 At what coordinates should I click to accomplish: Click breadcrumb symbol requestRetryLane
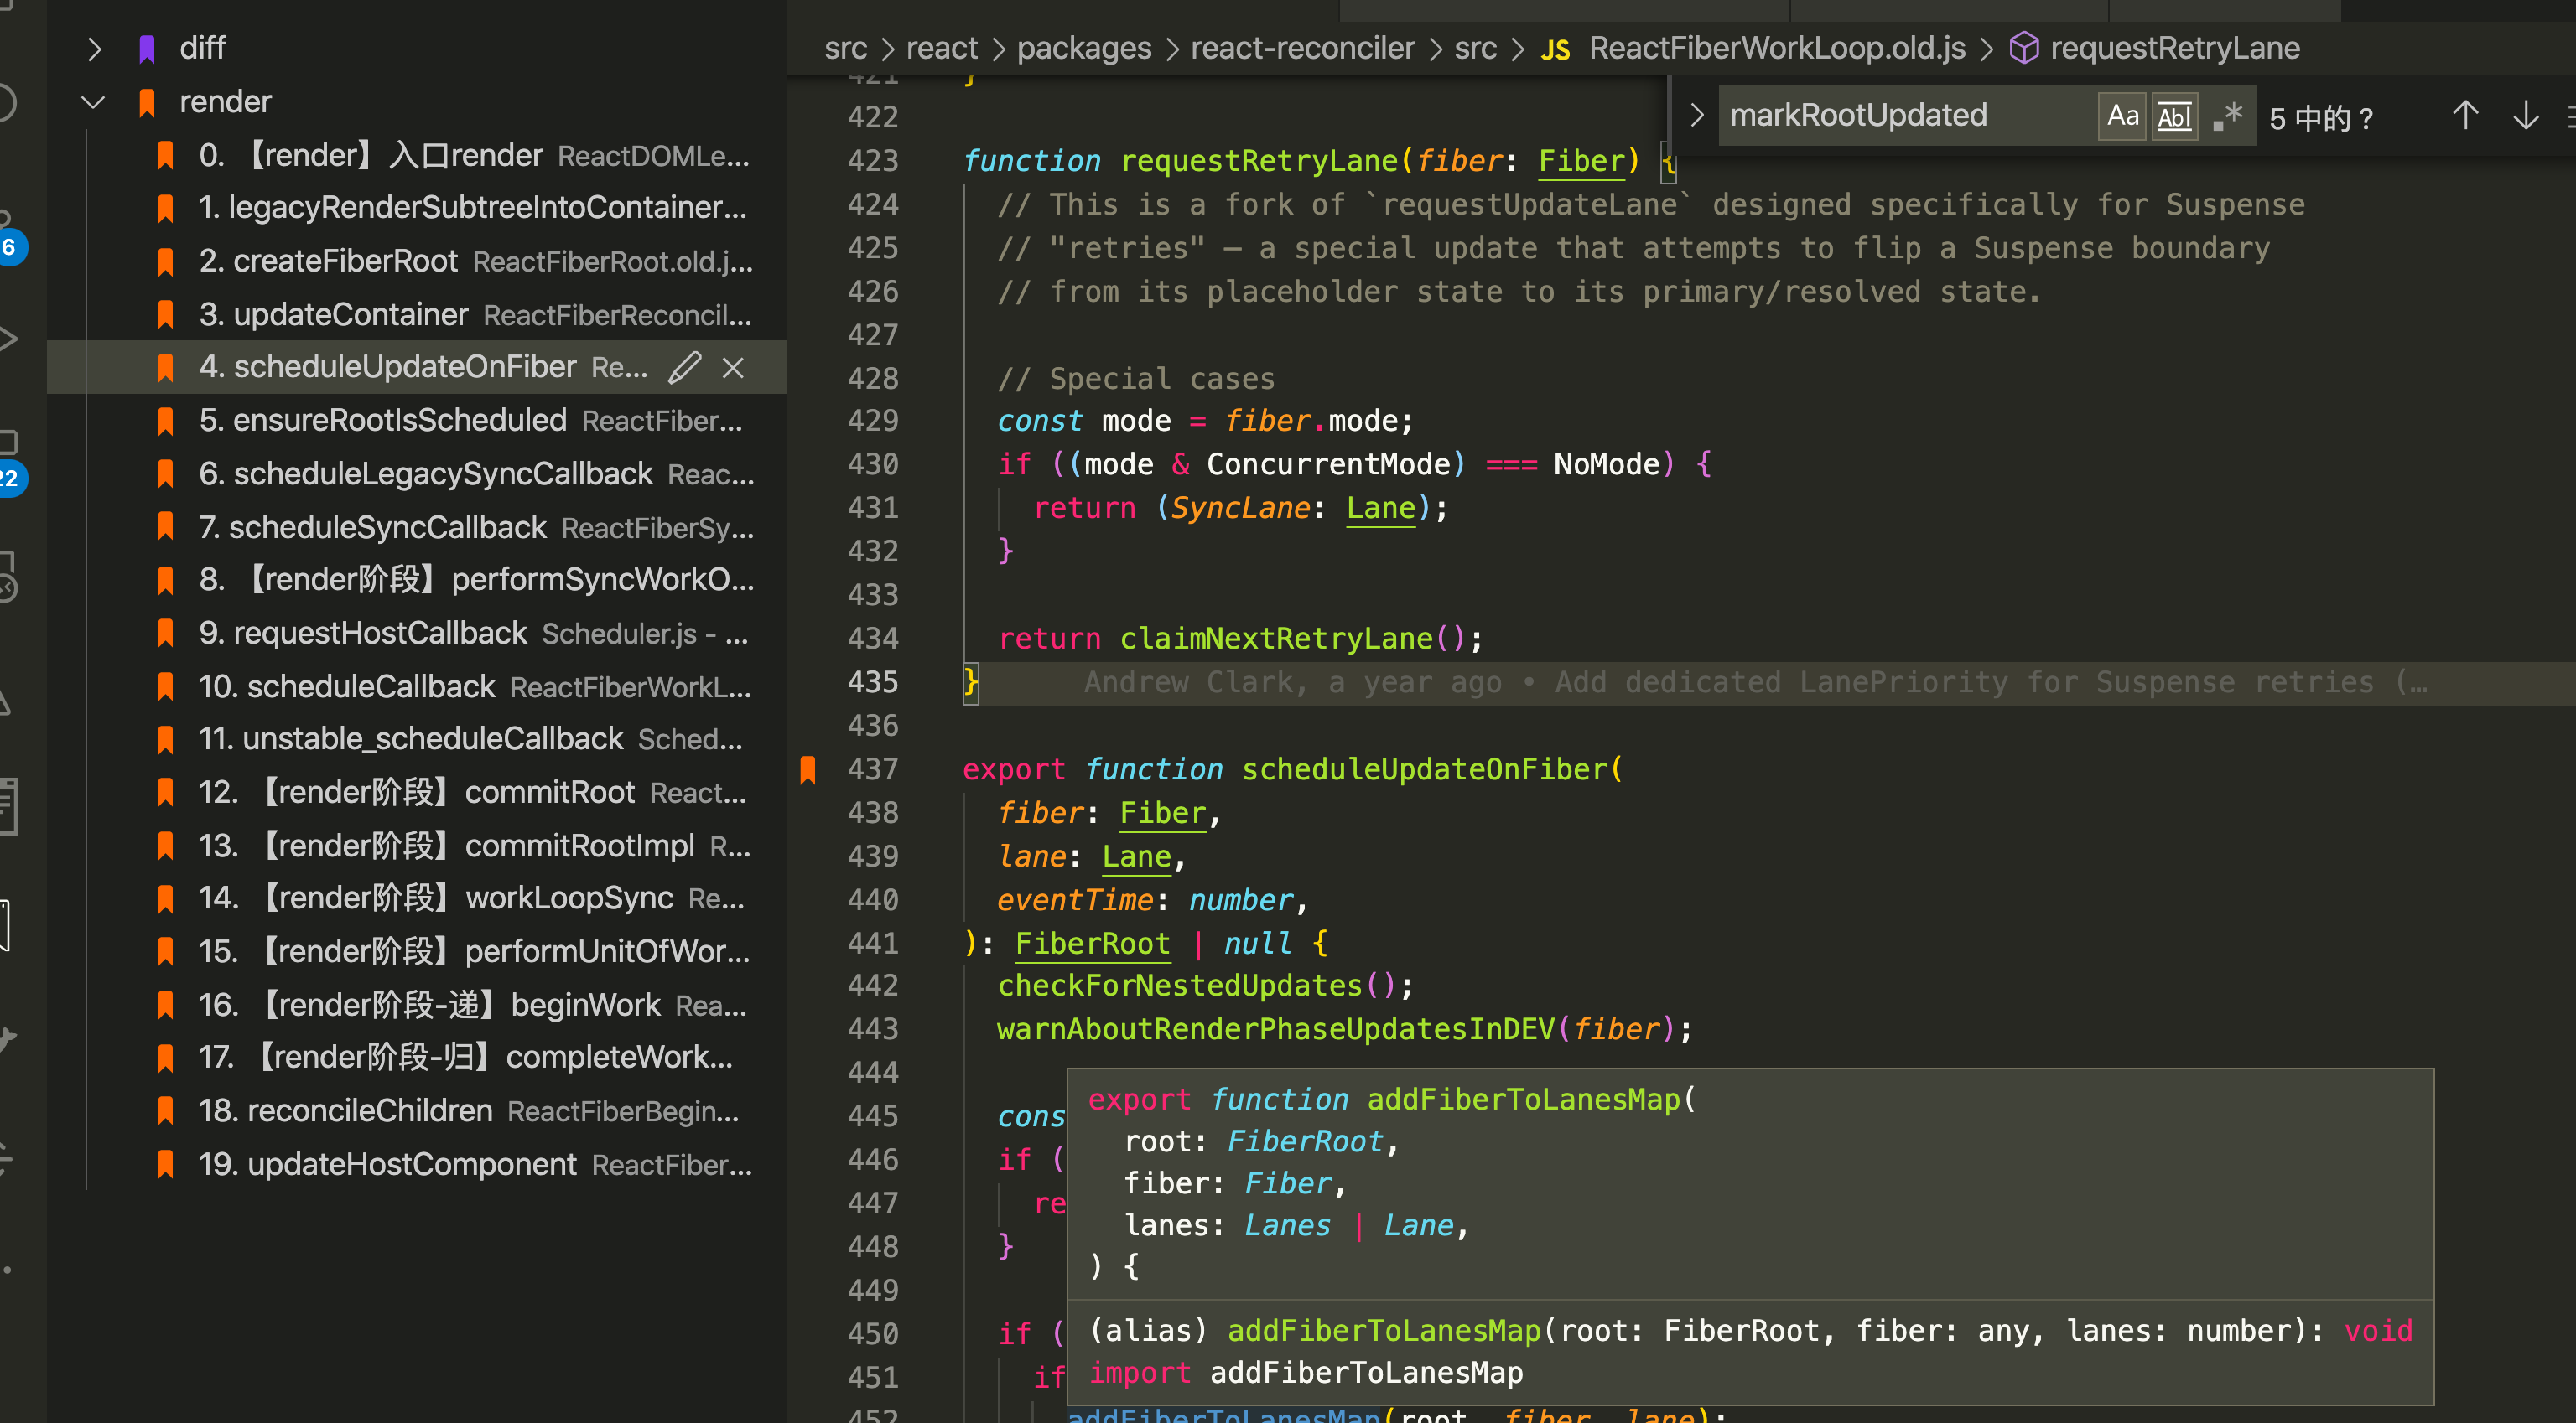pyautogui.click(x=2175, y=48)
